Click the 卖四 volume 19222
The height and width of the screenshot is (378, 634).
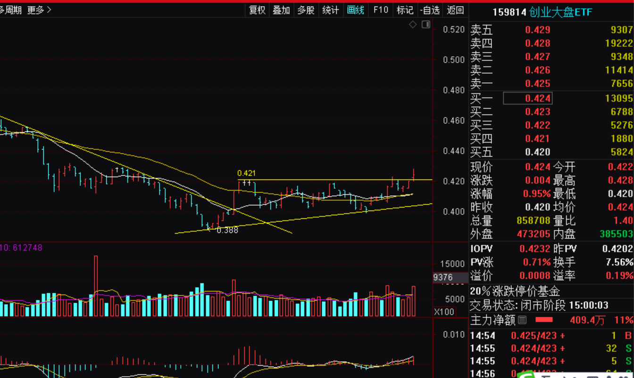click(x=618, y=43)
